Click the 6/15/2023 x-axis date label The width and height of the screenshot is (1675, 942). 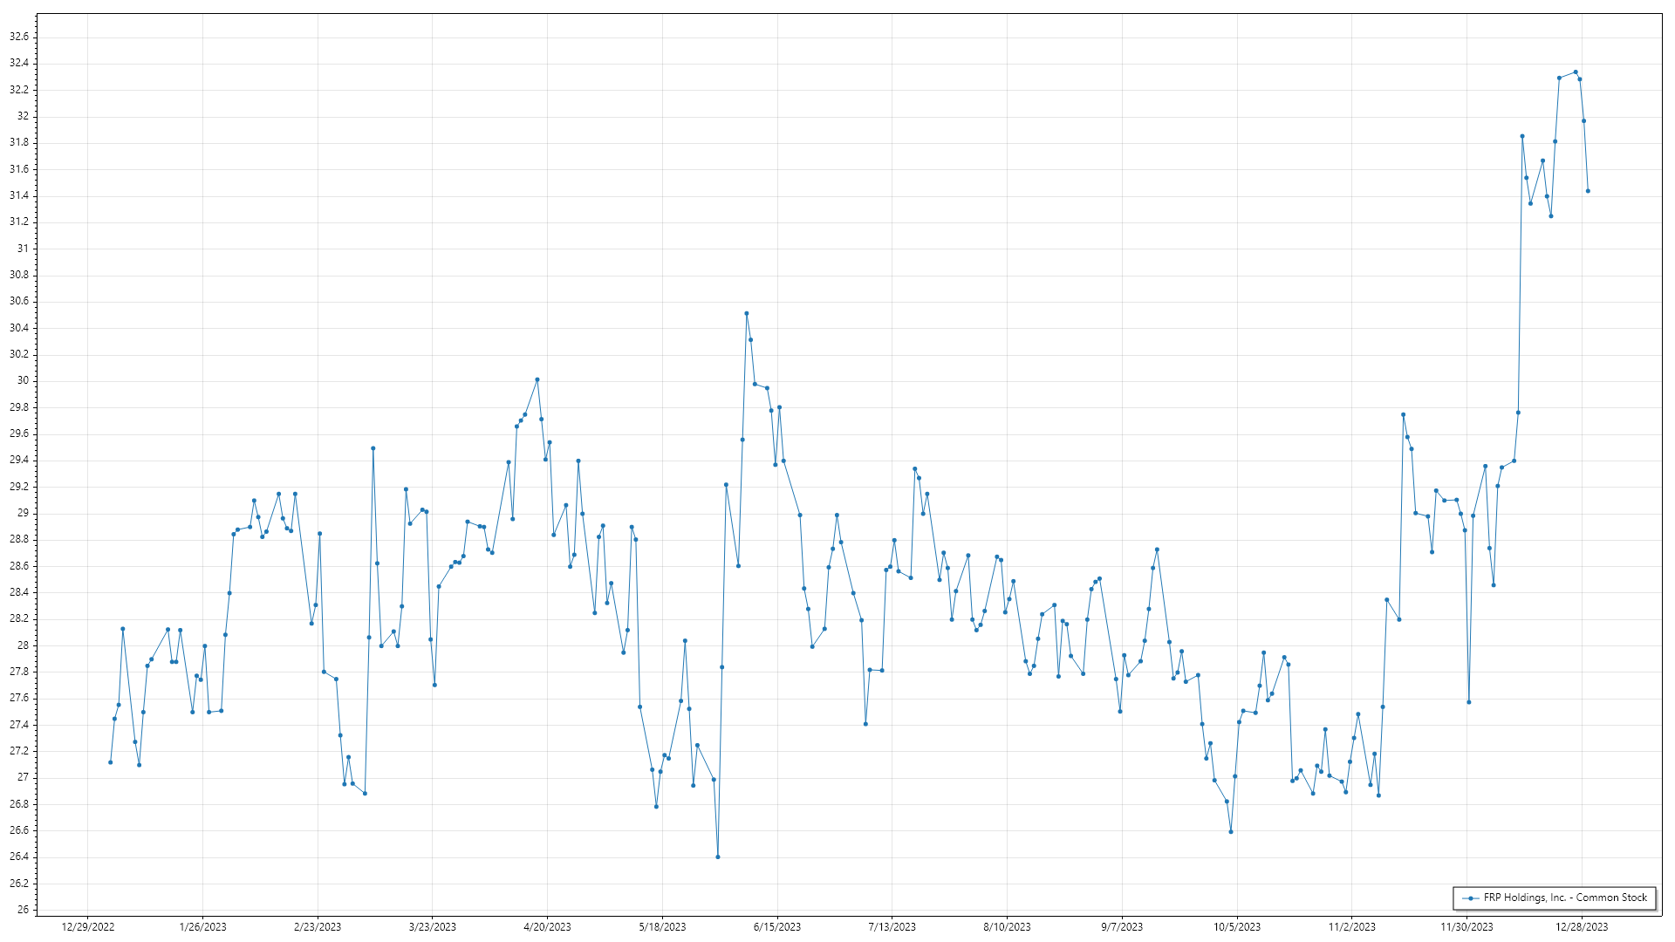click(x=776, y=927)
